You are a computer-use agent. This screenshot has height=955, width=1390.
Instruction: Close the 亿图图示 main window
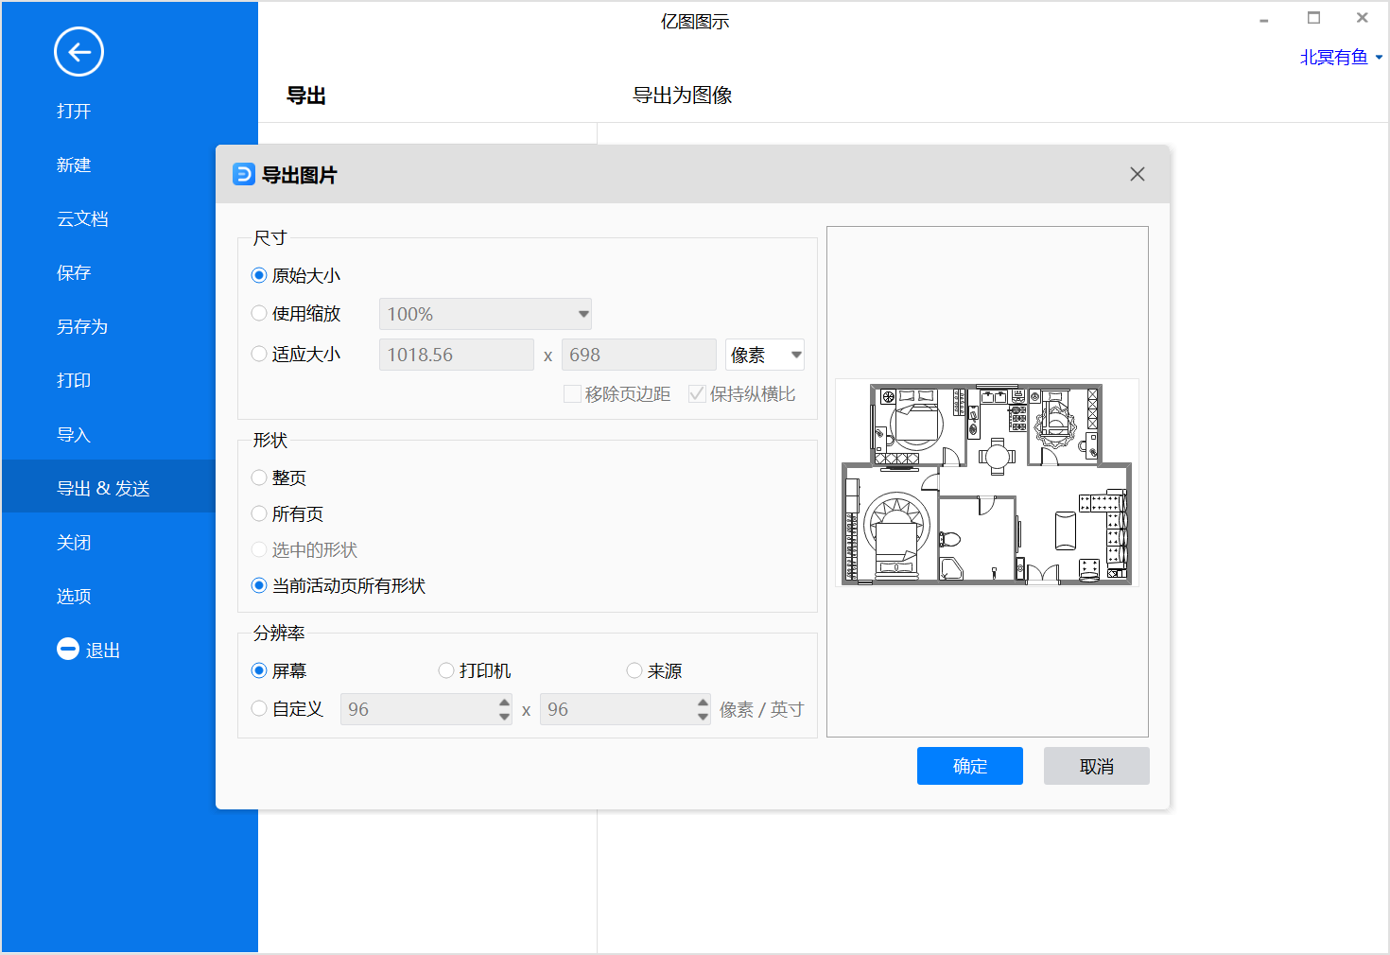coord(1363,18)
